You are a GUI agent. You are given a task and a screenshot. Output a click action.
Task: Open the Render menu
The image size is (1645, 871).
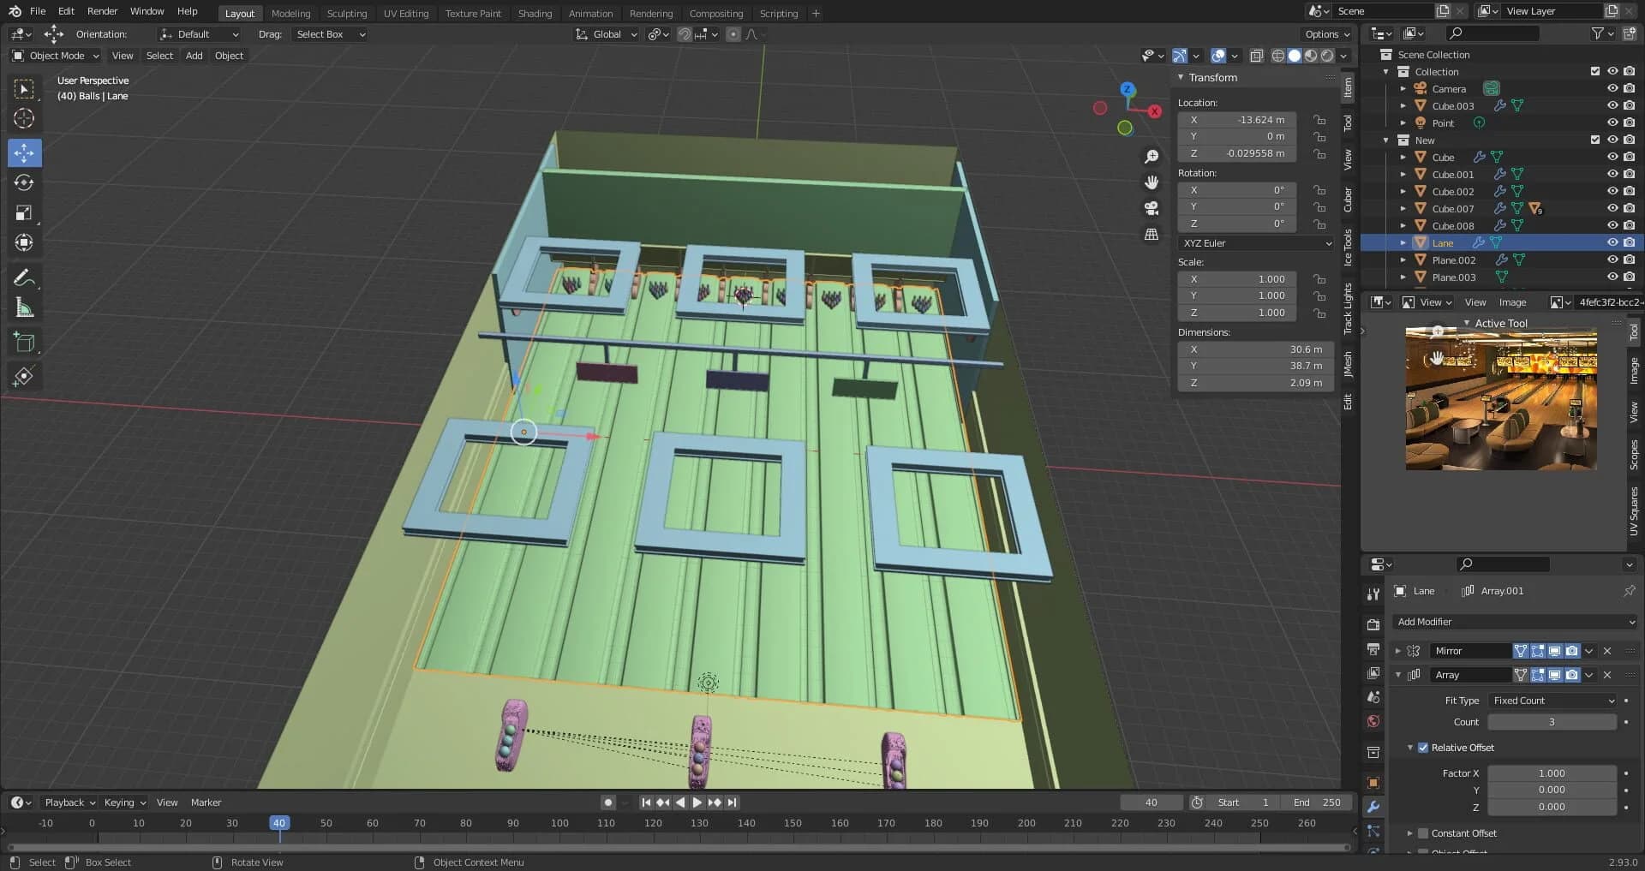102,11
